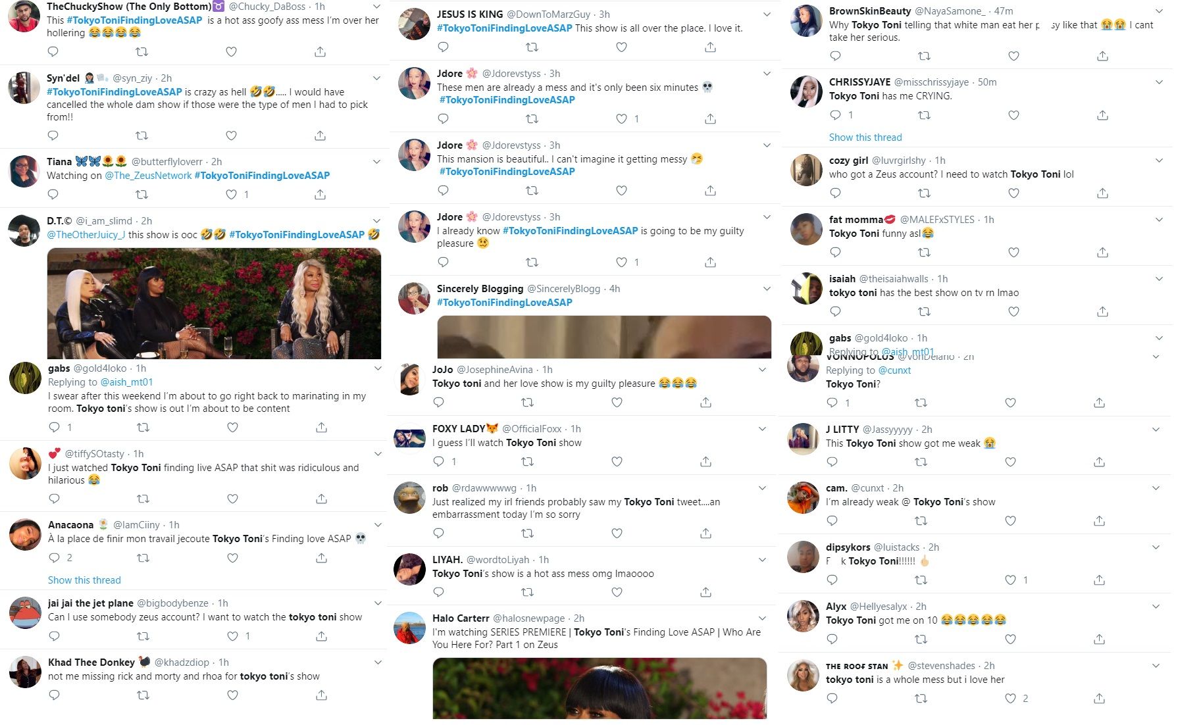Click Show this thread under Anacaona's tweet

(x=84, y=580)
